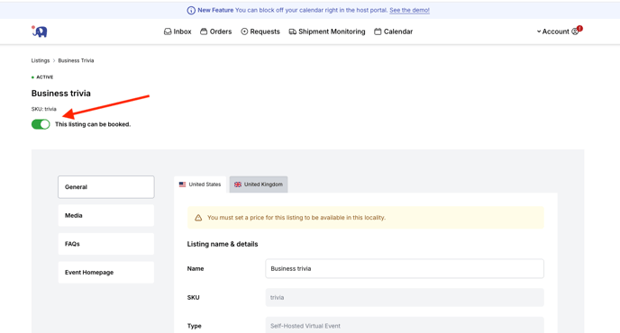Click into the Name input field
The width and height of the screenshot is (620, 333).
coord(405,268)
